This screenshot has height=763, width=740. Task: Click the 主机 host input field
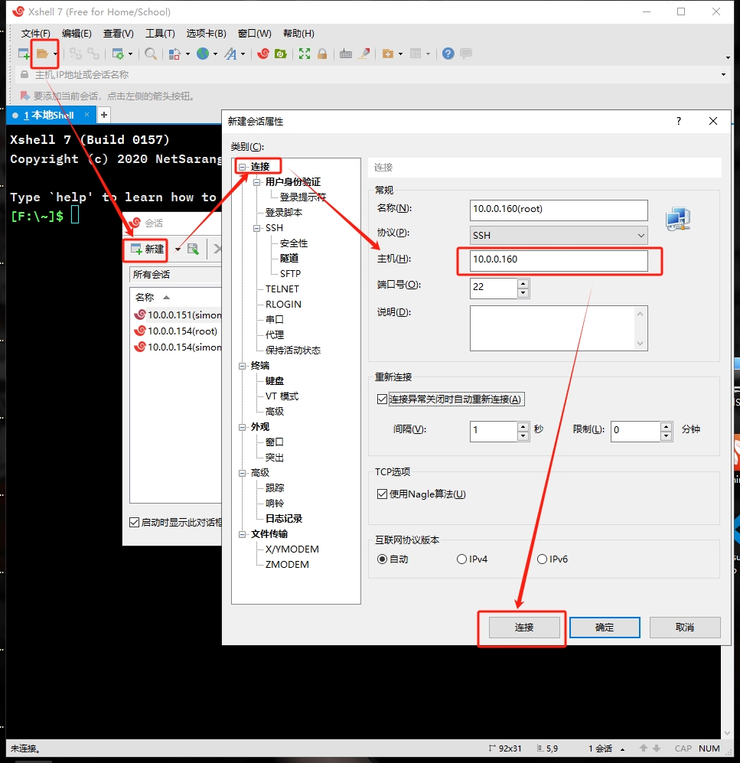559,260
